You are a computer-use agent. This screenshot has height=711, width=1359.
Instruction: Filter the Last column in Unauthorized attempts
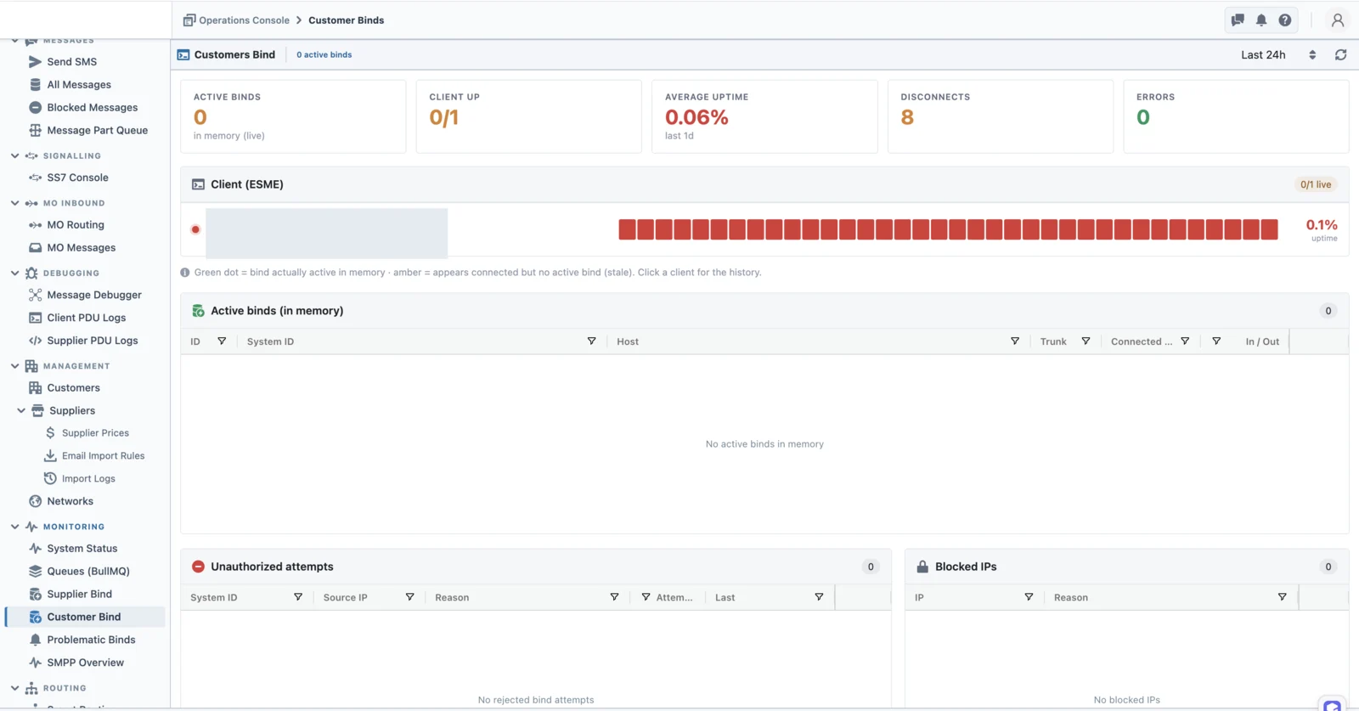pyautogui.click(x=819, y=597)
